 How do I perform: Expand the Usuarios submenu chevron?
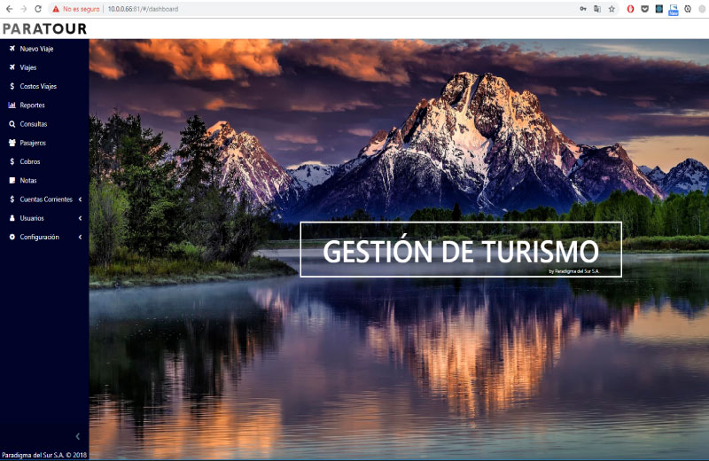[x=80, y=218]
